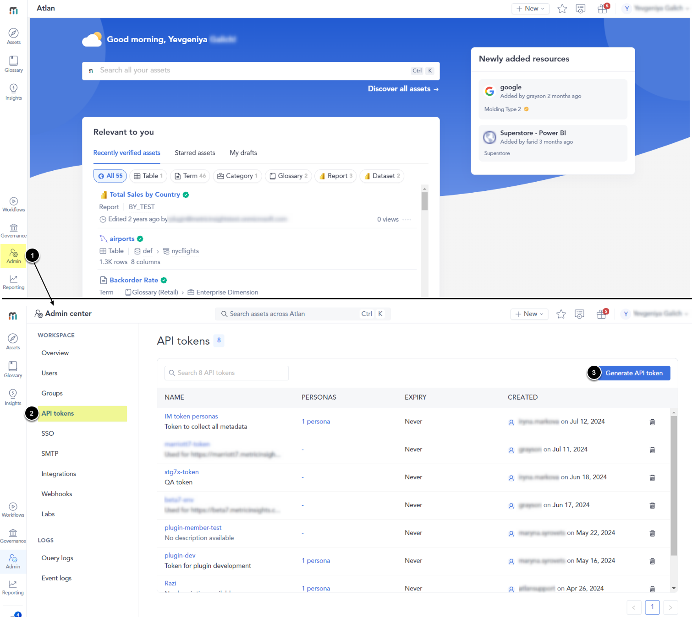Open Reporting in the Admin center sidebar
Screen dimensions: 692x617
(x=13, y=588)
